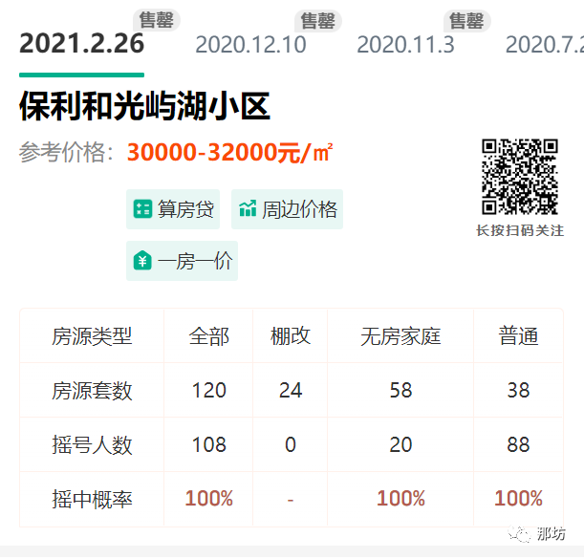Click the 30000-32000元/㎡ price text
584x559 pixels.
pos(229,152)
